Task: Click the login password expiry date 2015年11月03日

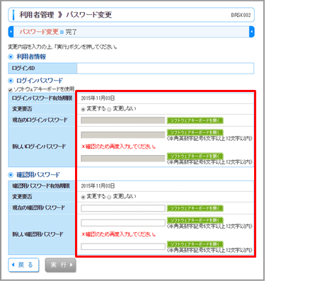Action: pyautogui.click(x=98, y=98)
